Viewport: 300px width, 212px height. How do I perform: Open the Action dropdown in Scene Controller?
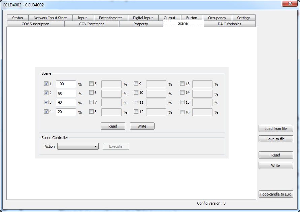click(x=78, y=146)
